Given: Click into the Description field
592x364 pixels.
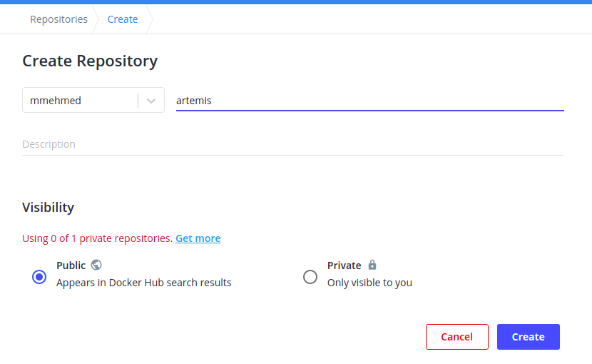Looking at the screenshot, I should click(292, 144).
